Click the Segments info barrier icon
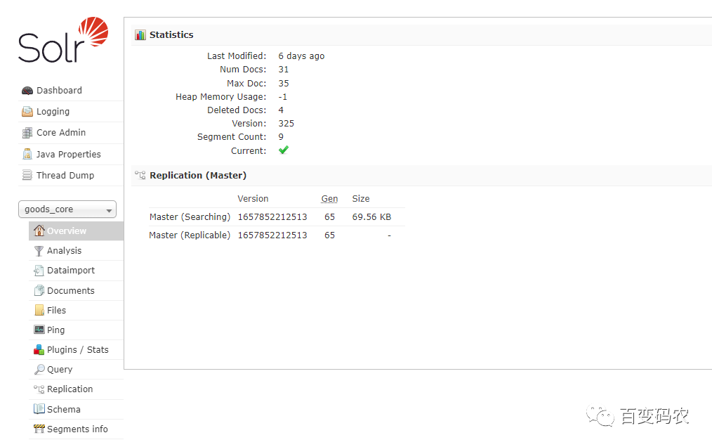Image resolution: width=712 pixels, height=447 pixels. (39, 429)
